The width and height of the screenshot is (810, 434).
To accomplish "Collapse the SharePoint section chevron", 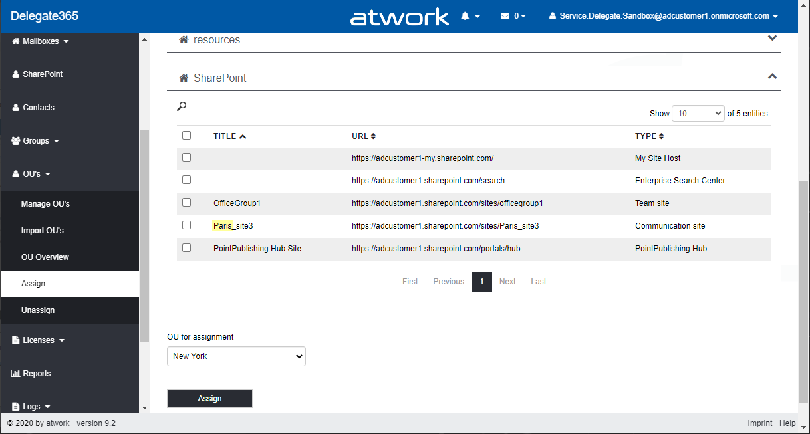I will pos(772,76).
